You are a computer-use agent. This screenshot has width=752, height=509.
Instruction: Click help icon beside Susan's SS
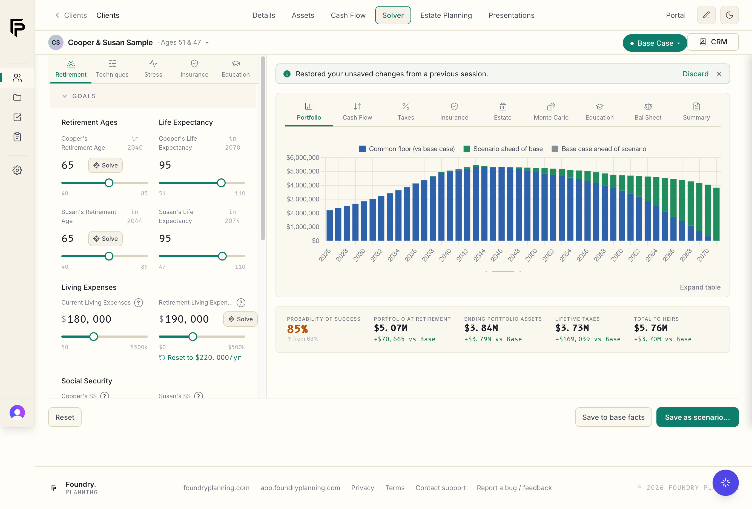coord(198,395)
